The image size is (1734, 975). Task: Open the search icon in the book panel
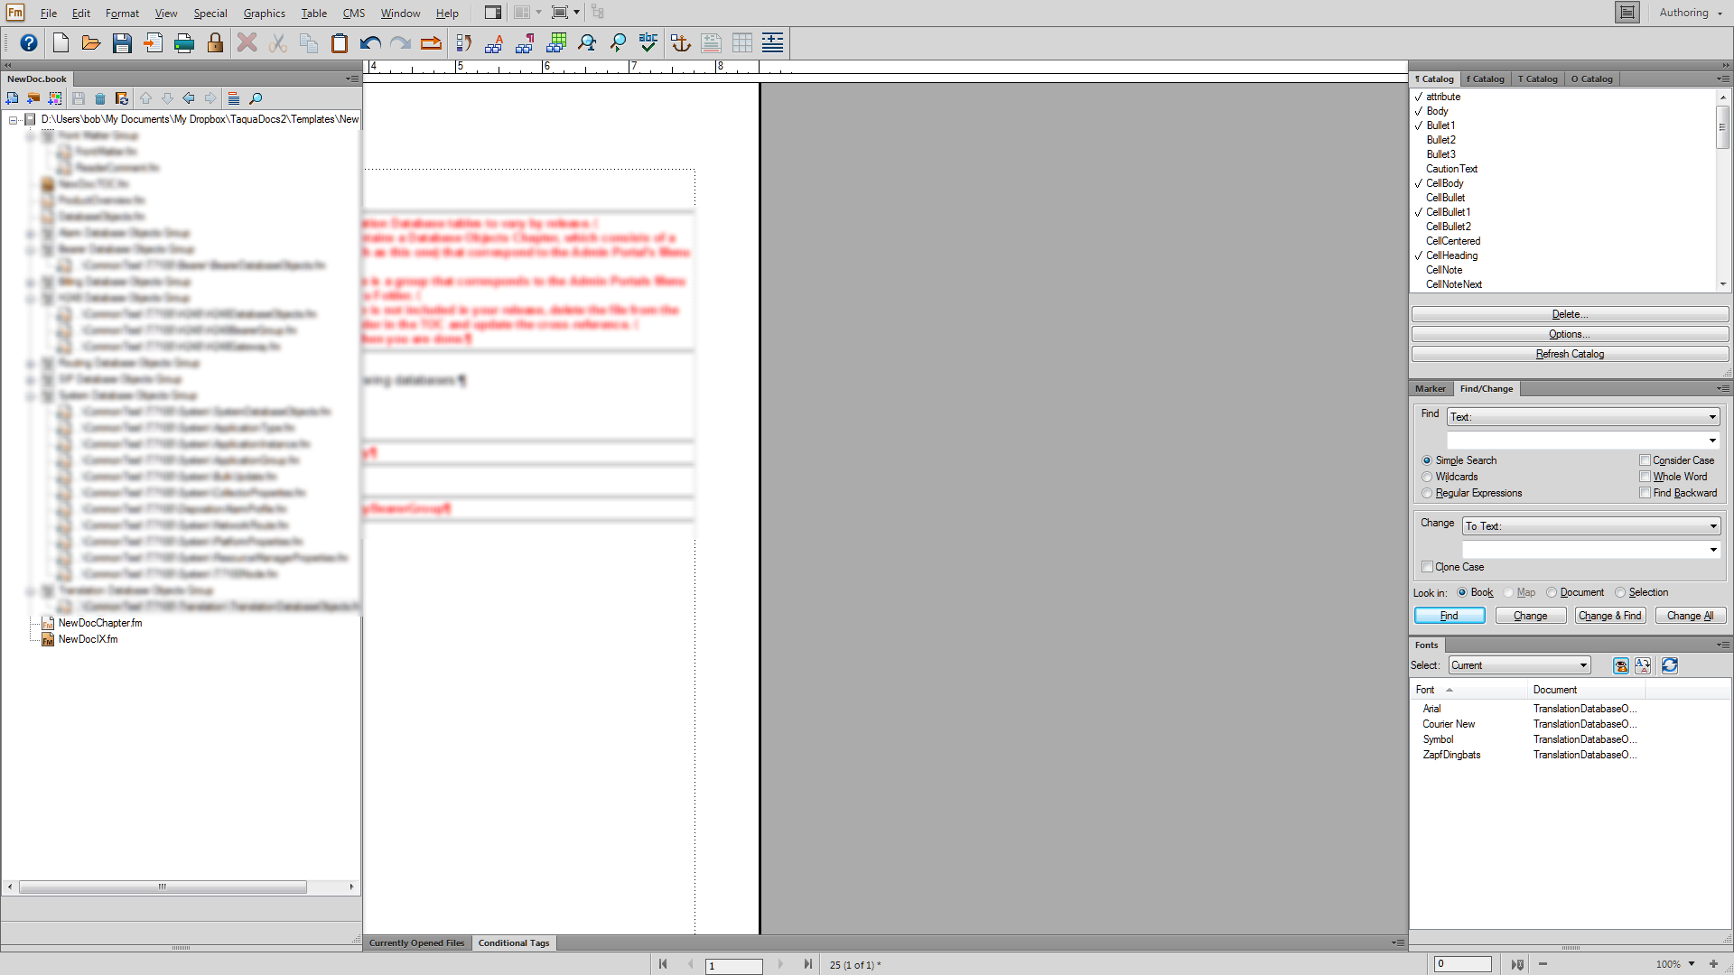click(x=255, y=98)
